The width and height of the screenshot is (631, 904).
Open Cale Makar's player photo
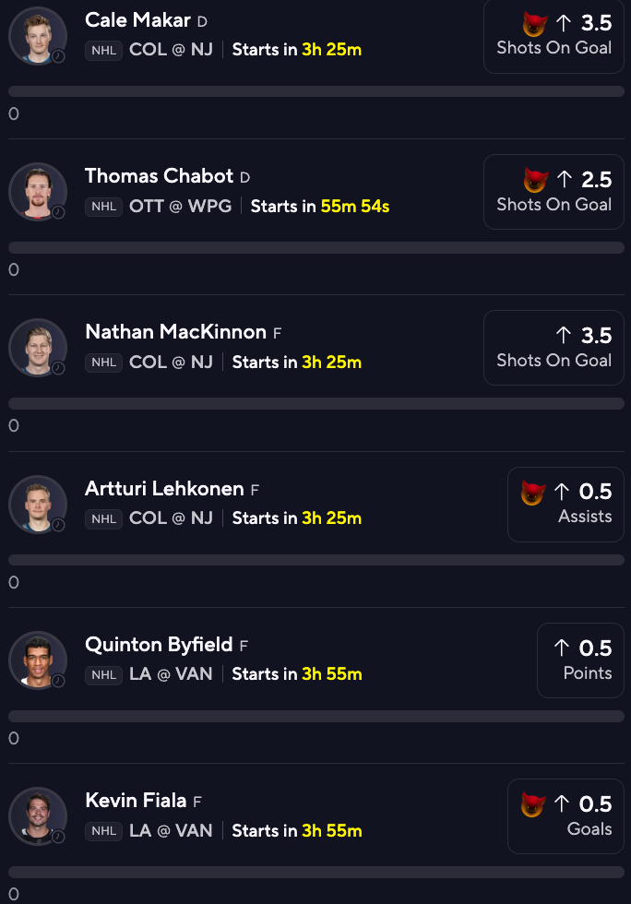tap(37, 35)
